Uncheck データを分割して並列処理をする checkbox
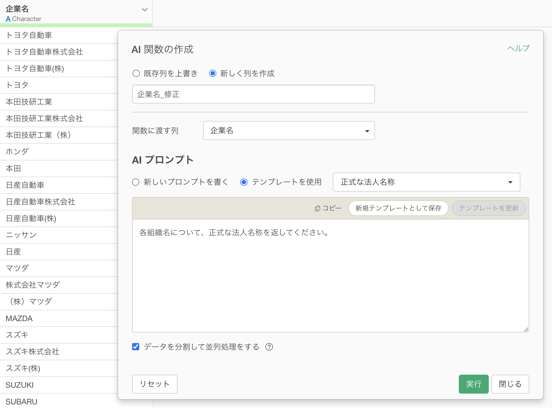This screenshot has width=552, height=408. (x=136, y=347)
